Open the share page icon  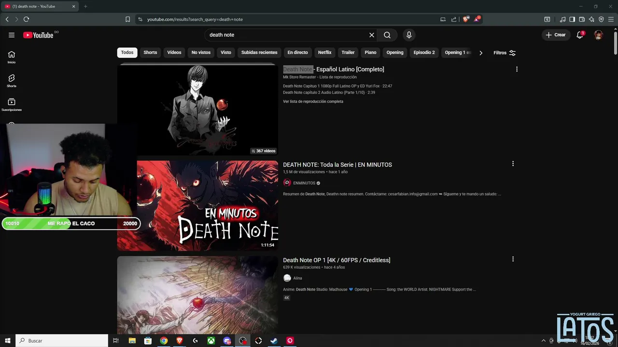point(454,19)
